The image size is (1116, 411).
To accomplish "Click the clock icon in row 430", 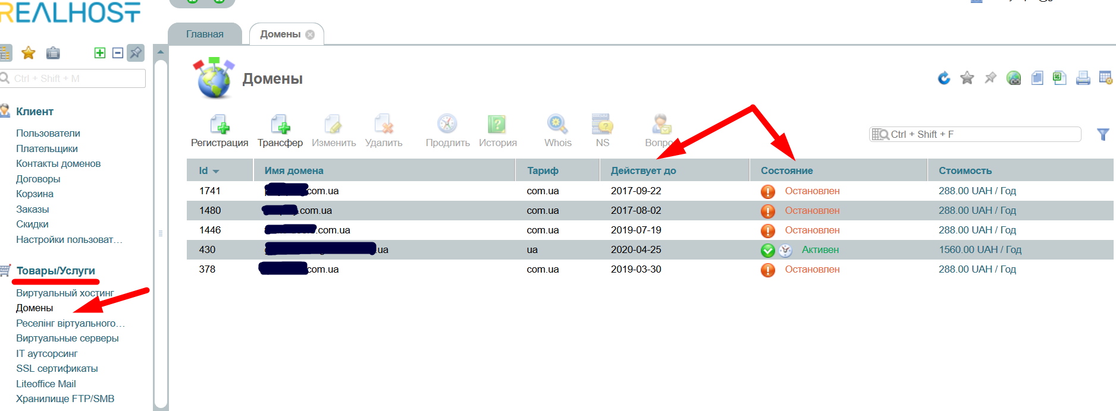I will 785,251.
